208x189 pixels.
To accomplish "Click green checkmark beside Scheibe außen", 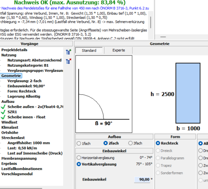I will 3,107.
